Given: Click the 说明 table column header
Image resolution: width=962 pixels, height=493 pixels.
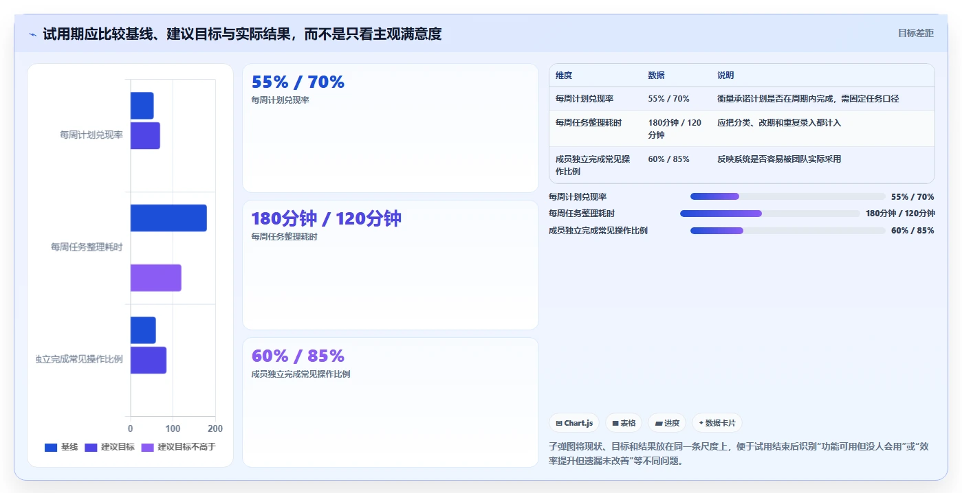Looking at the screenshot, I should click(725, 76).
